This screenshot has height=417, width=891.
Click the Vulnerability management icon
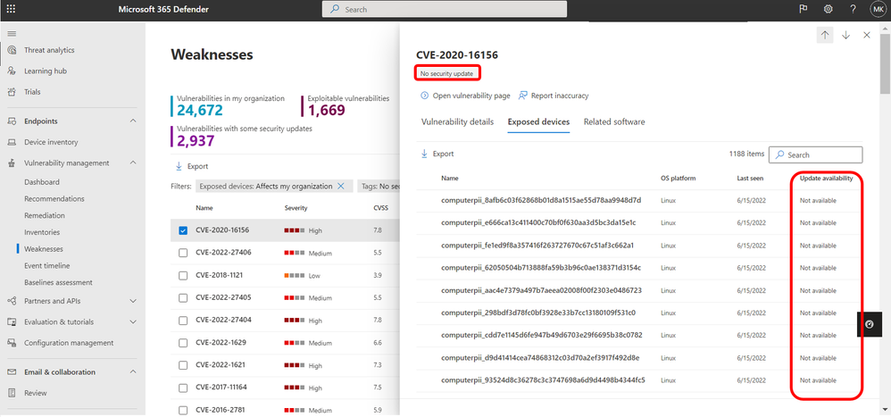(x=12, y=163)
